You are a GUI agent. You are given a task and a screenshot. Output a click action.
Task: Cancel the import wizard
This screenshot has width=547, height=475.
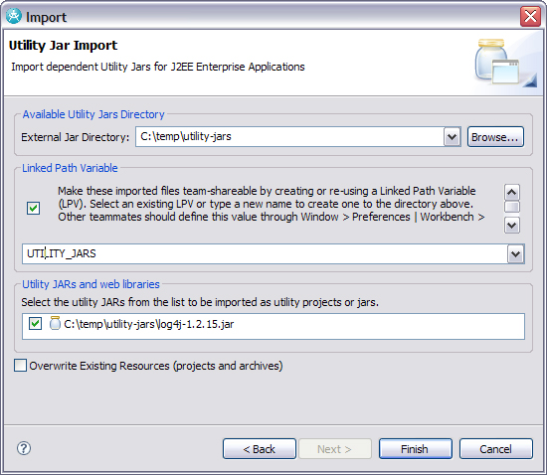coord(495,449)
